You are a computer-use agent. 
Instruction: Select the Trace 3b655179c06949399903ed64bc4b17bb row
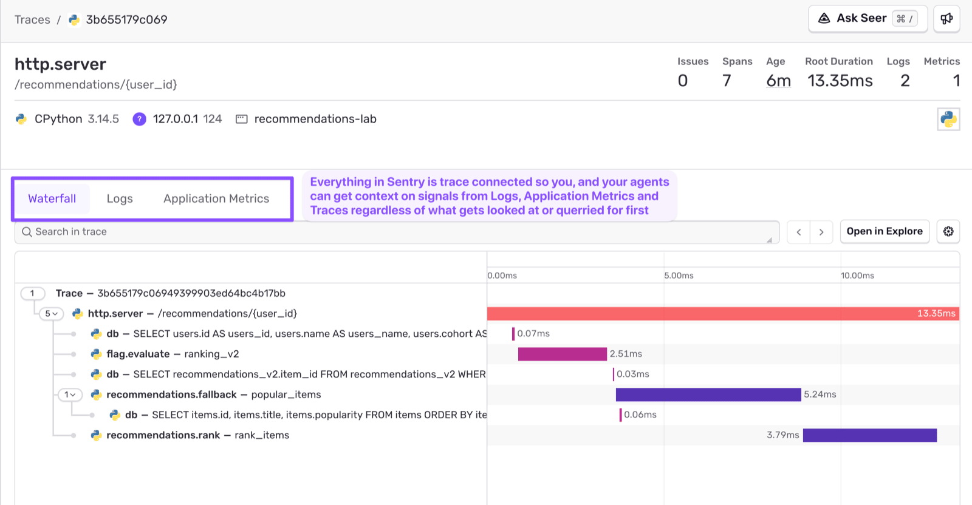tap(487, 293)
